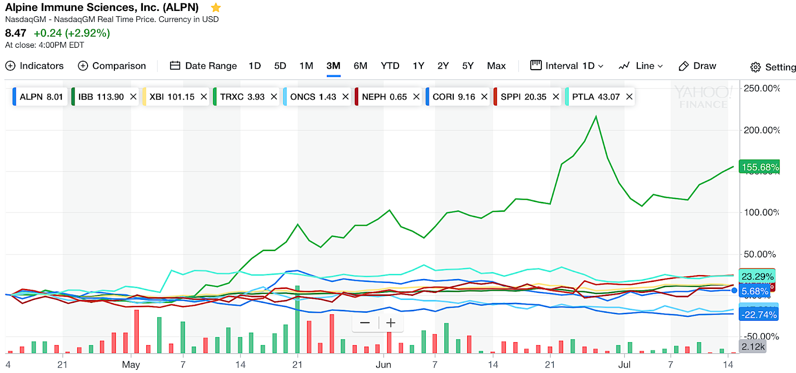Image resolution: width=796 pixels, height=373 pixels.
Task: Click the NEPH 0.65 legend label
Action: click(x=384, y=96)
